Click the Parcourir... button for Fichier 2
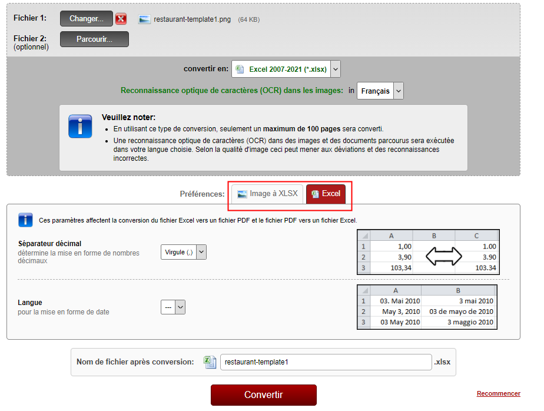The height and width of the screenshot is (411, 544). click(x=94, y=39)
